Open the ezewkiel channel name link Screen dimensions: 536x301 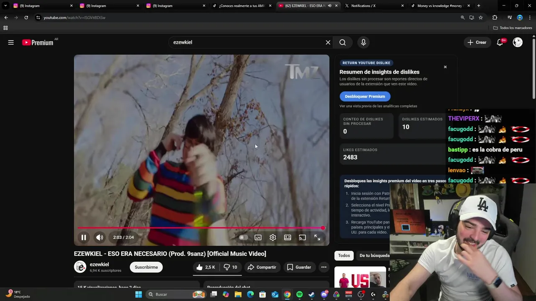99,264
